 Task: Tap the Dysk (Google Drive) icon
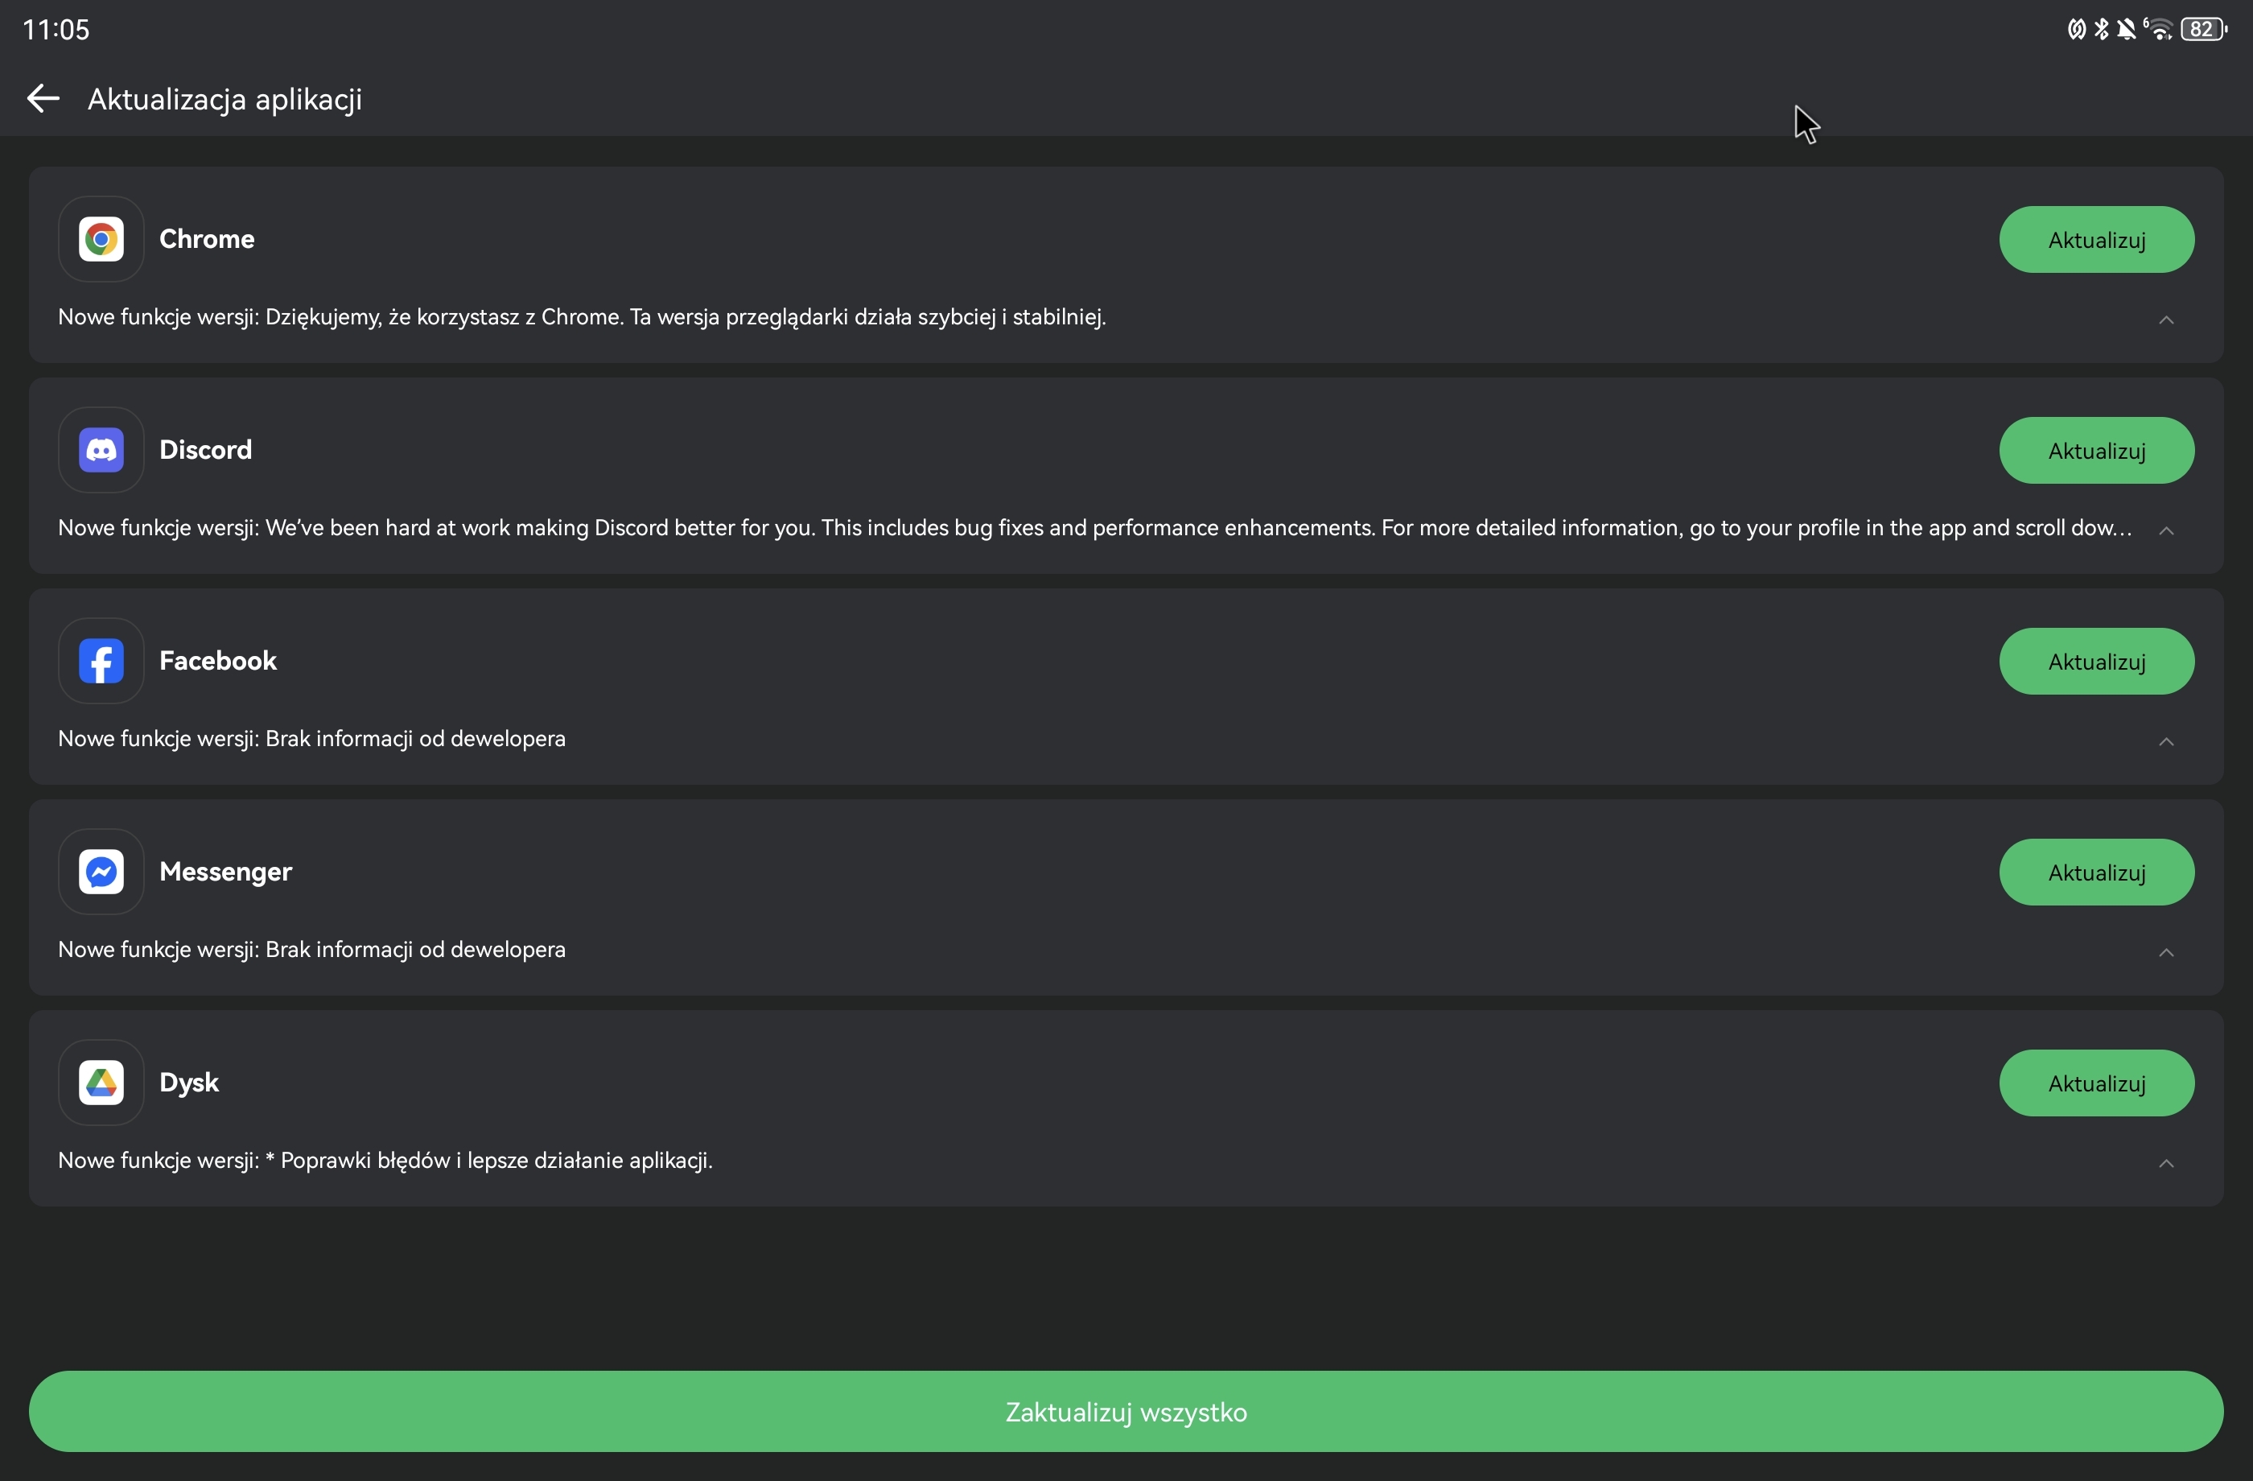tap(101, 1083)
